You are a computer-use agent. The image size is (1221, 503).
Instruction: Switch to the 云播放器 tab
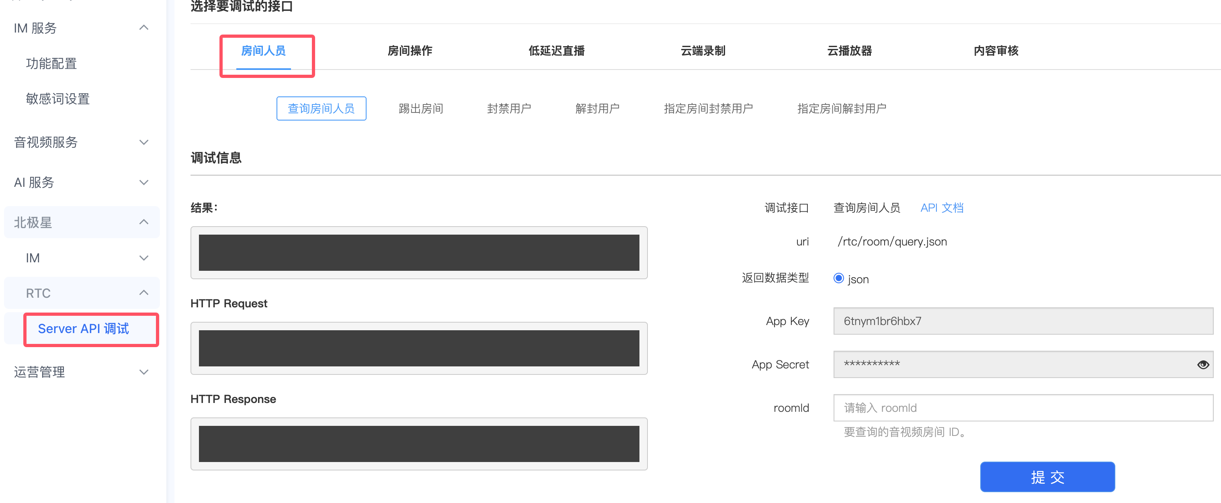[849, 51]
